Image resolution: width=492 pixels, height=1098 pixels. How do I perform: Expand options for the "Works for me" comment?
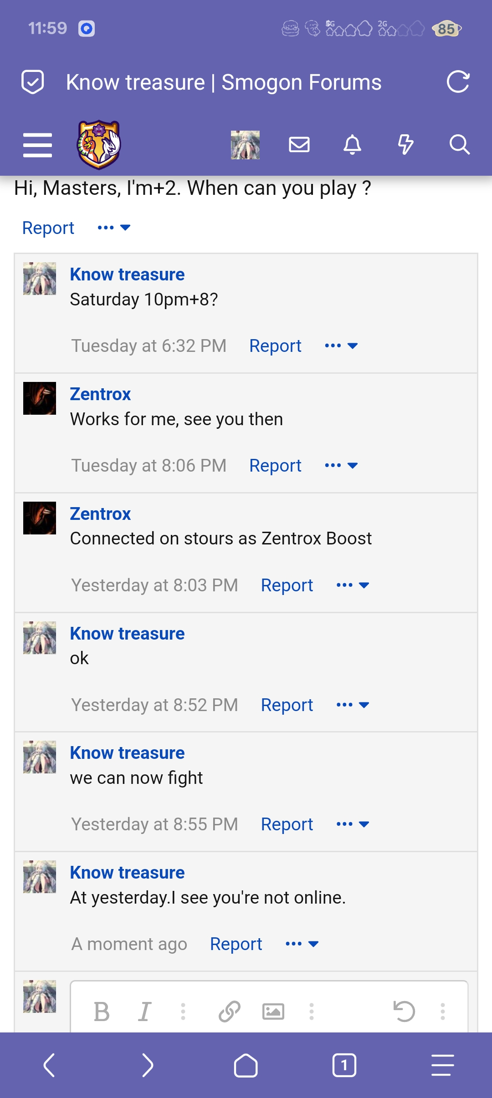click(341, 466)
